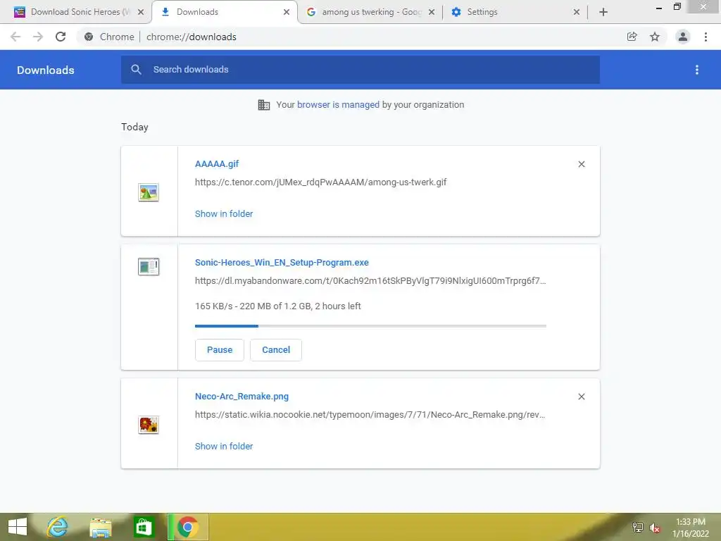Remove Neco-Arc_Remake.png from the list
721x541 pixels.
(582, 397)
